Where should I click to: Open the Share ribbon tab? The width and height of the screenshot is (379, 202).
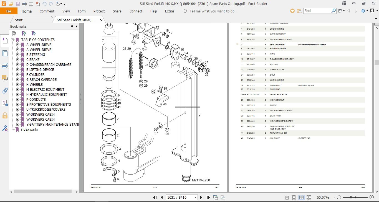coord(117,11)
